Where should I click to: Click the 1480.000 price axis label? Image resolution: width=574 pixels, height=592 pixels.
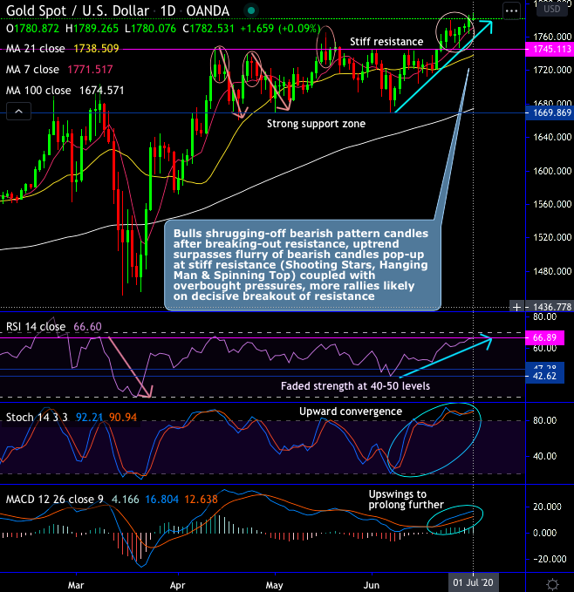[x=551, y=271]
